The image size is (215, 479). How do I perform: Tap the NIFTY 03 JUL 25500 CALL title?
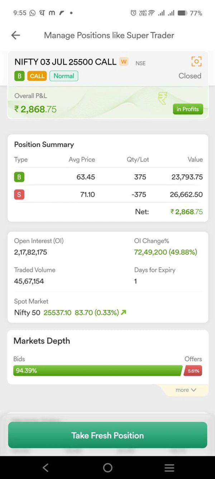65,62
